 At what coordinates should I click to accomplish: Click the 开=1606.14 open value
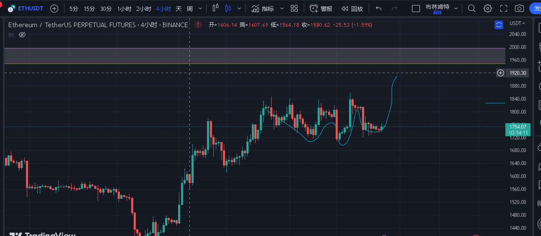pos(223,25)
